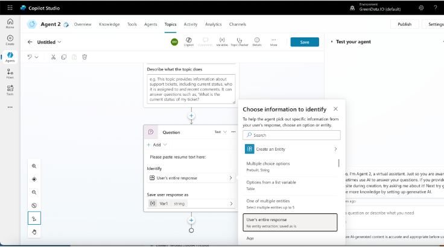This screenshot has height=247, width=444.
Task: Open the Question node ellipsis menu
Action: (233, 132)
